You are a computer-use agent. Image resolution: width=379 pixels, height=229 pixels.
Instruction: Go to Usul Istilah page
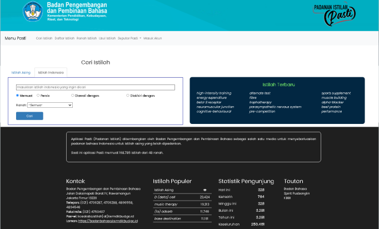[x=107, y=38]
